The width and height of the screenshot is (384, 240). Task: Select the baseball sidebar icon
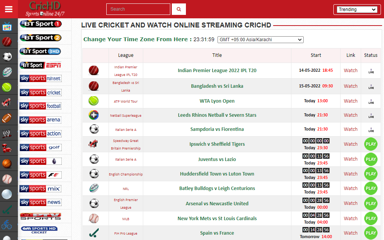coord(7,179)
